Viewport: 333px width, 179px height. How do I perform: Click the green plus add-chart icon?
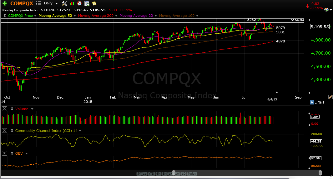coord(5,3)
